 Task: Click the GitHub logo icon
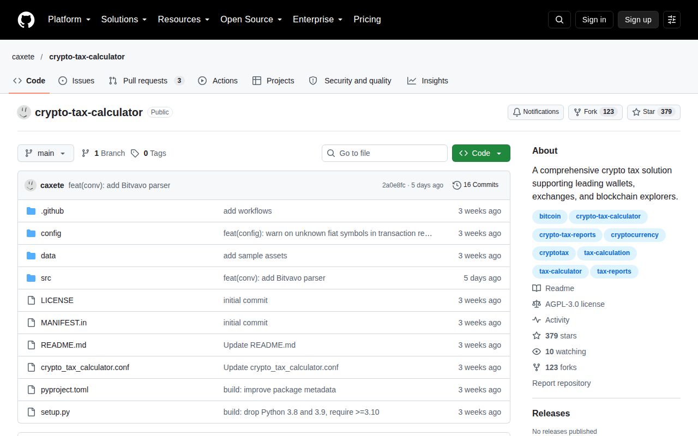pyautogui.click(x=26, y=20)
